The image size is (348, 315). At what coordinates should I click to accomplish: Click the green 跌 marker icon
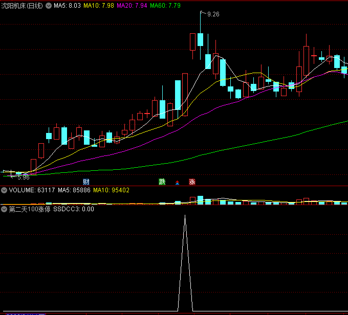(162, 182)
